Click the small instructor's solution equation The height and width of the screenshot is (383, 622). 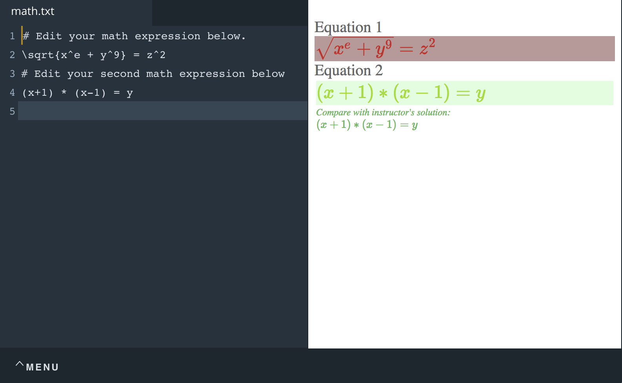click(367, 125)
